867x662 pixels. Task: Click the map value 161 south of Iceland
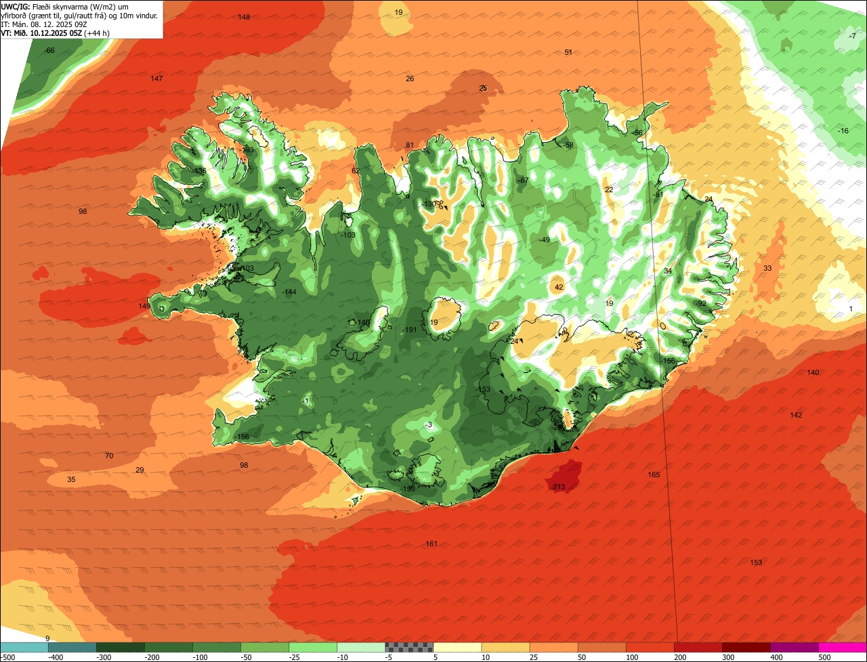(x=431, y=544)
